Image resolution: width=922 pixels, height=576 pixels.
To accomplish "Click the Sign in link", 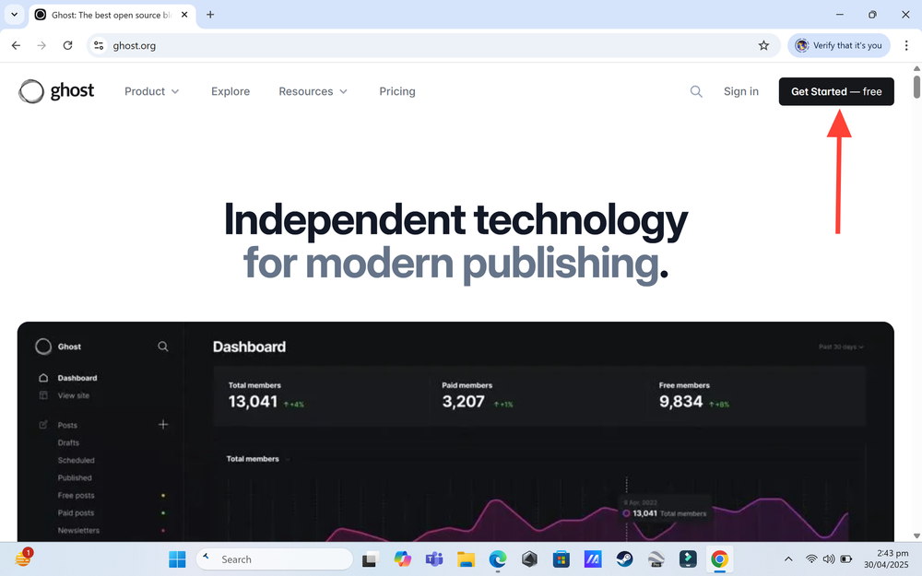I will [741, 91].
